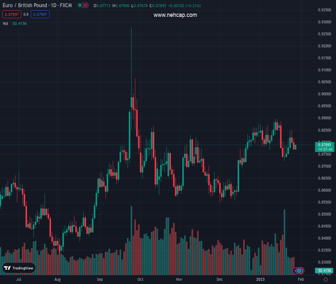Click the open value O0.87713

(102, 6)
